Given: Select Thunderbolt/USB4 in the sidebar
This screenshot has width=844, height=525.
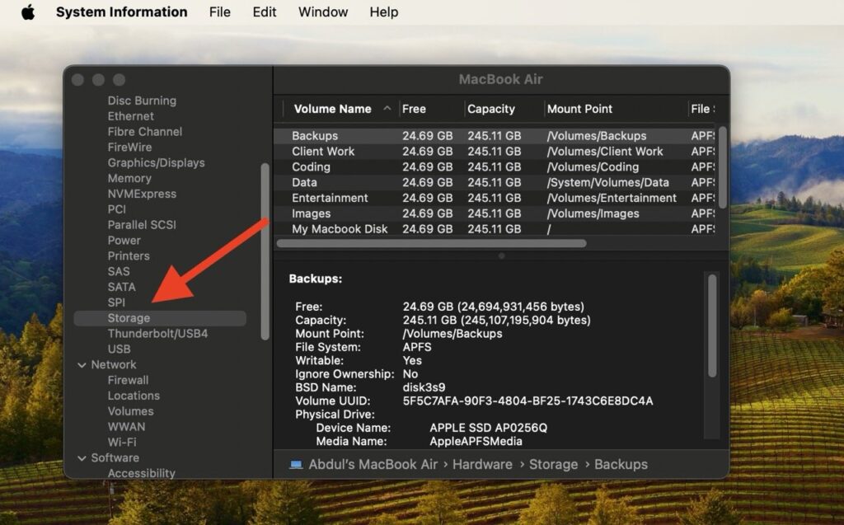Looking at the screenshot, I should (x=157, y=334).
